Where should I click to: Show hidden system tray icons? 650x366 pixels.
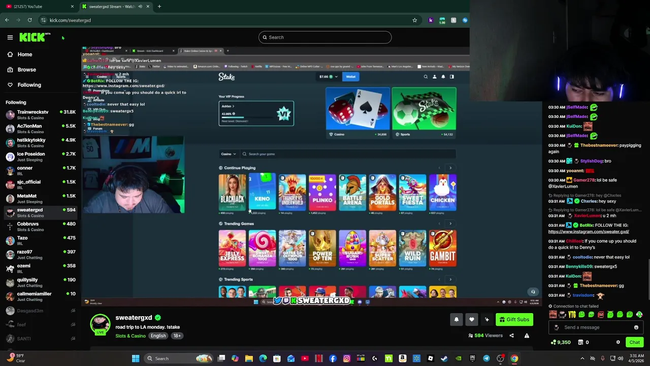click(x=582, y=358)
